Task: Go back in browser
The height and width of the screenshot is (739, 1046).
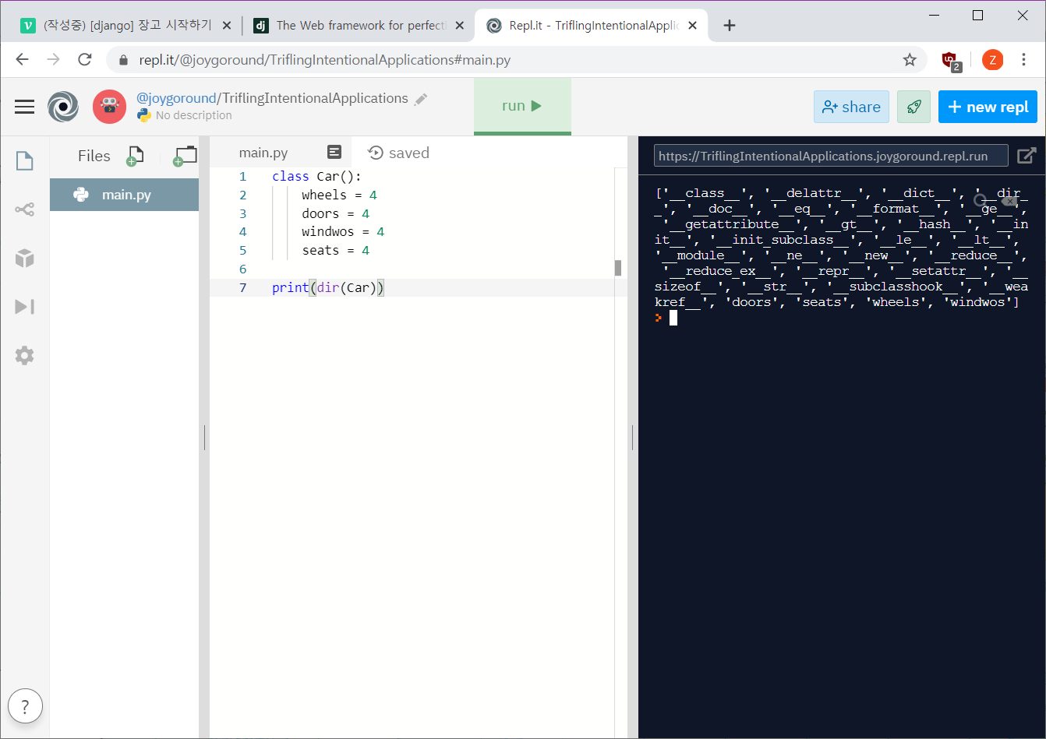Action: (x=22, y=60)
